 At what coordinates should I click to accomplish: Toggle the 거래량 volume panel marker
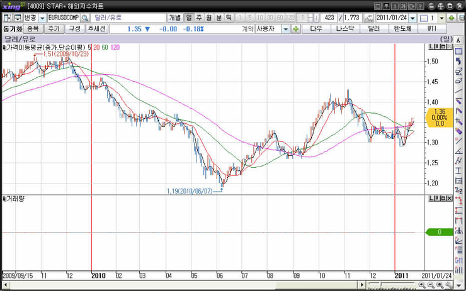(x=4, y=199)
